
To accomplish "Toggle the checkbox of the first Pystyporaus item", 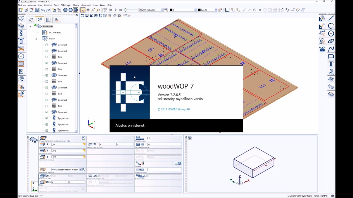I will (x=47, y=118).
